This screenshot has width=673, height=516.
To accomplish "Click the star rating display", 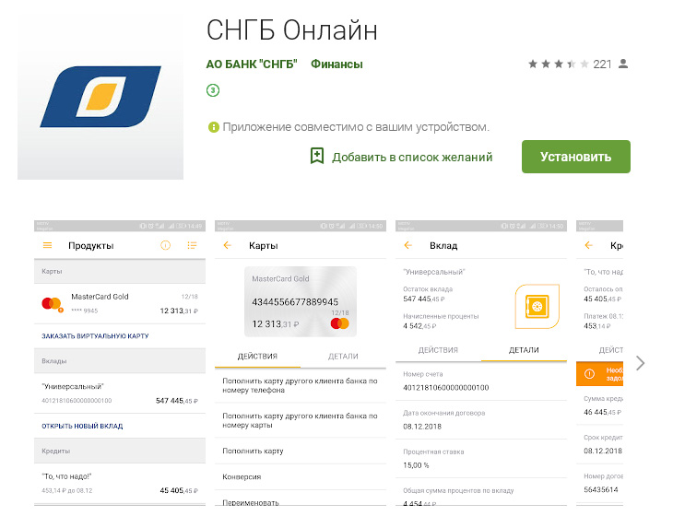I will click(x=559, y=64).
